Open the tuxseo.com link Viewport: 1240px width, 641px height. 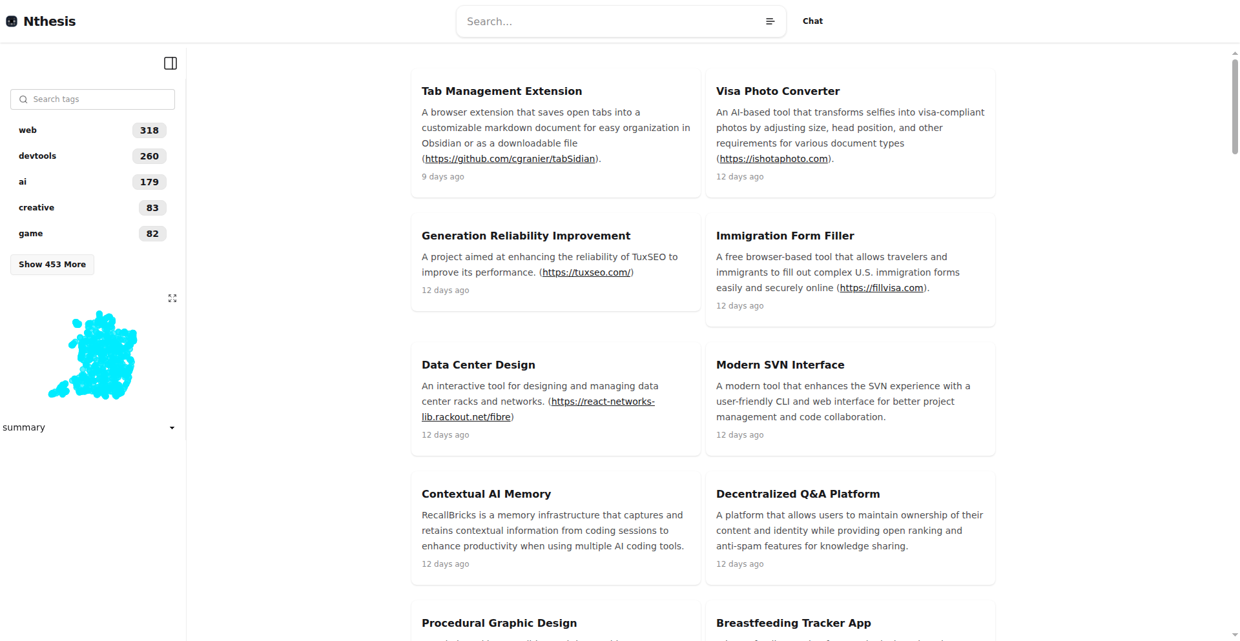coord(586,272)
